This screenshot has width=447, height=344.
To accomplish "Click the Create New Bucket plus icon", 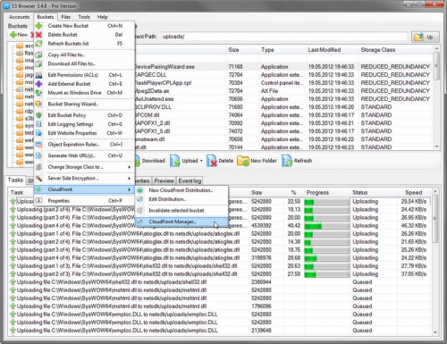I will coord(38,26).
